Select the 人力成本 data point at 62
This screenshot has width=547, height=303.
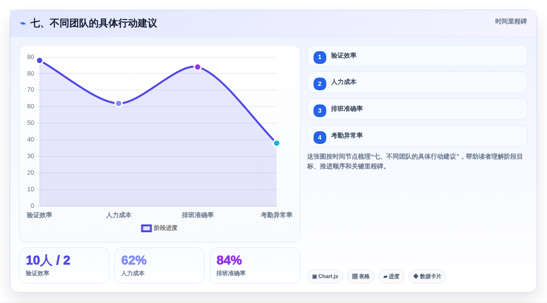pyautogui.click(x=119, y=103)
